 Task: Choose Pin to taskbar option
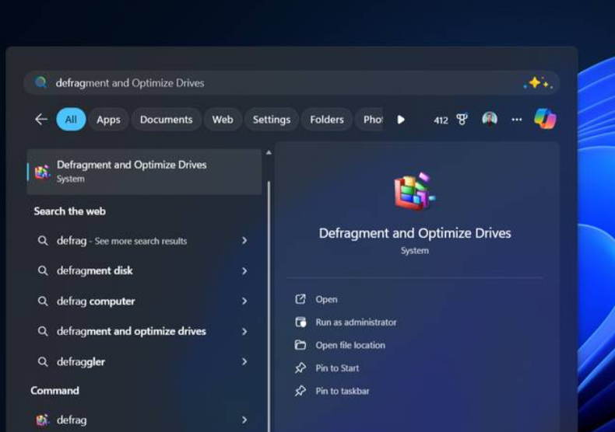point(342,391)
